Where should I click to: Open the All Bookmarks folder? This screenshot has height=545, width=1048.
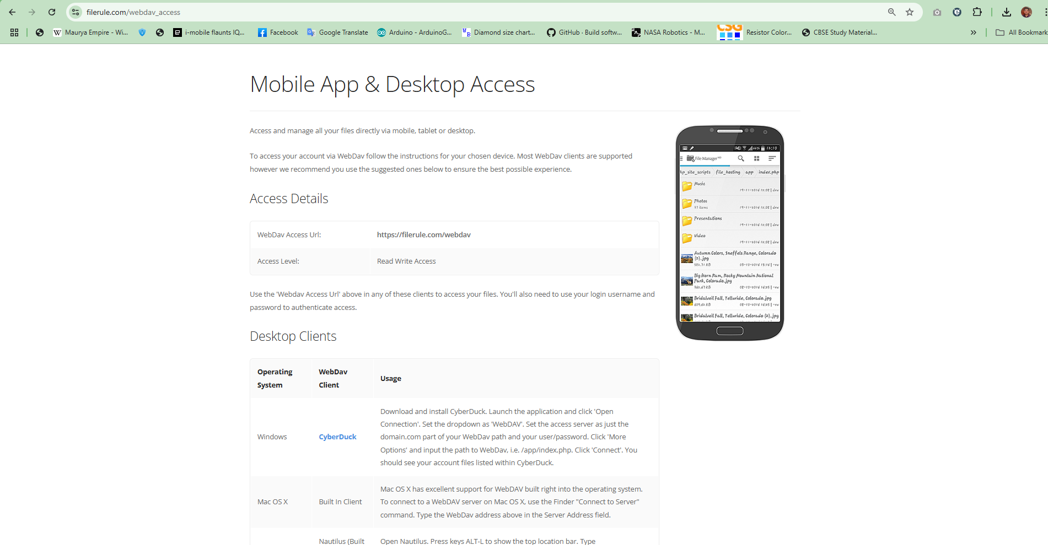click(1021, 32)
